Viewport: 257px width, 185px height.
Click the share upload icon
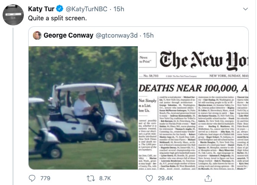[x=208, y=178]
